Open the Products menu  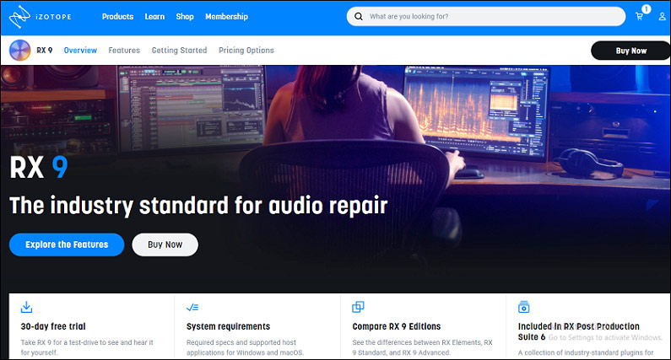coord(117,17)
